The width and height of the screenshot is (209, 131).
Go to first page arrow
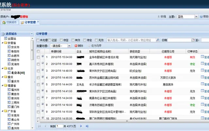39,126
